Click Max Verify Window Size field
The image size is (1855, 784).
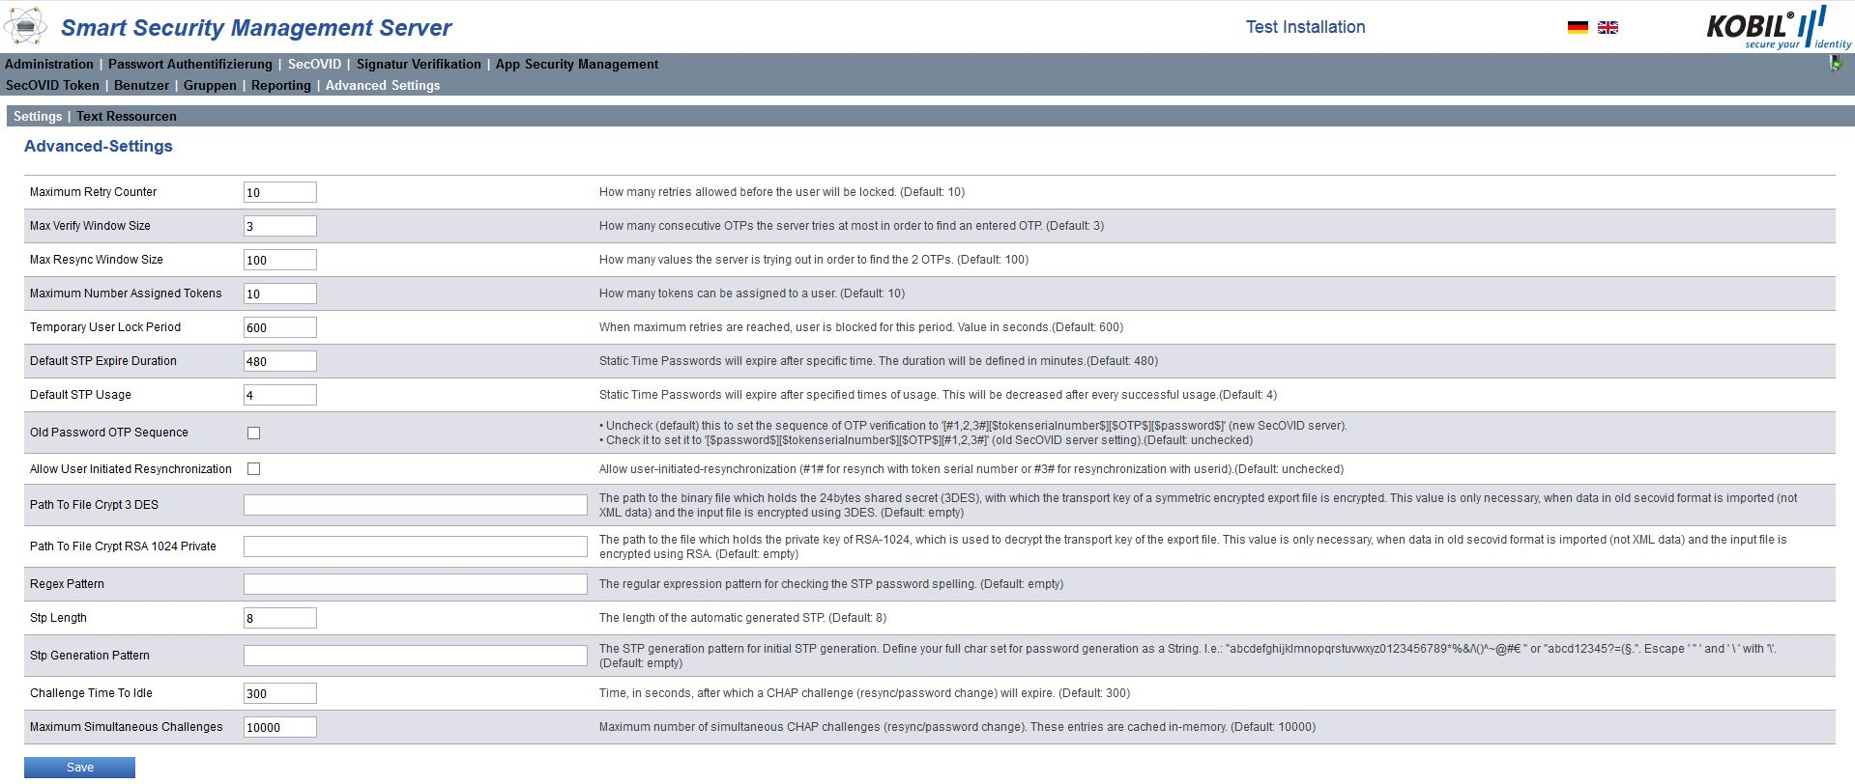pyautogui.click(x=279, y=226)
